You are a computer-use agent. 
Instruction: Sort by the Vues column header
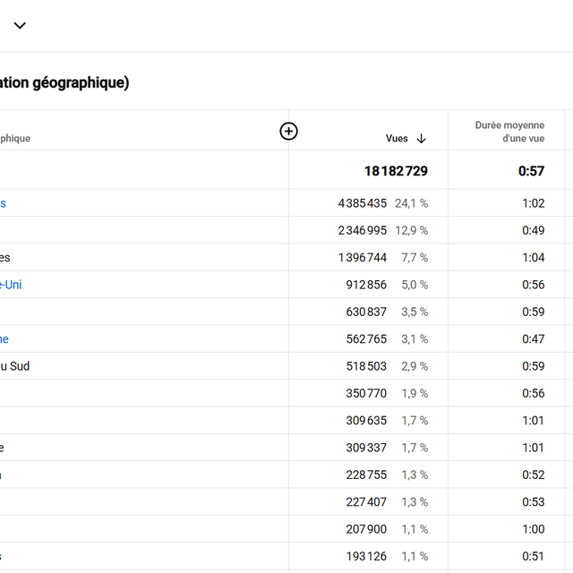click(397, 139)
